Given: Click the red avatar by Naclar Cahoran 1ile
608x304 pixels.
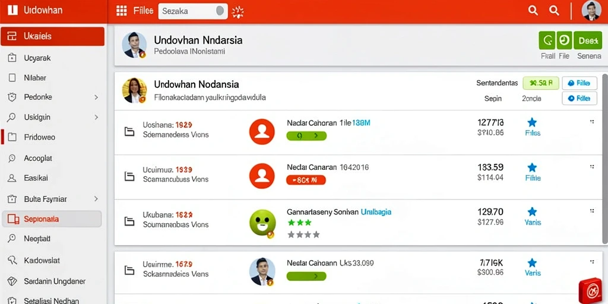Looking at the screenshot, I should pos(262,131).
